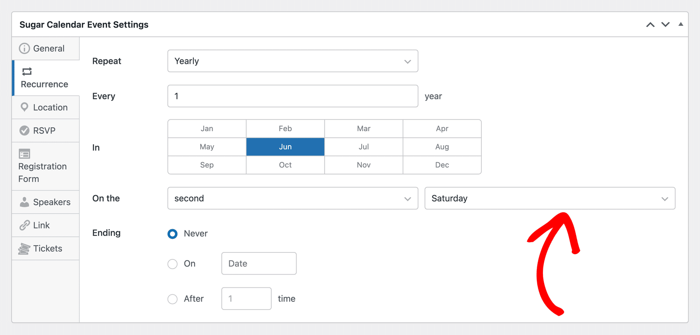This screenshot has width=700, height=335.
Task: Select Sep in the month grid
Action: [207, 165]
